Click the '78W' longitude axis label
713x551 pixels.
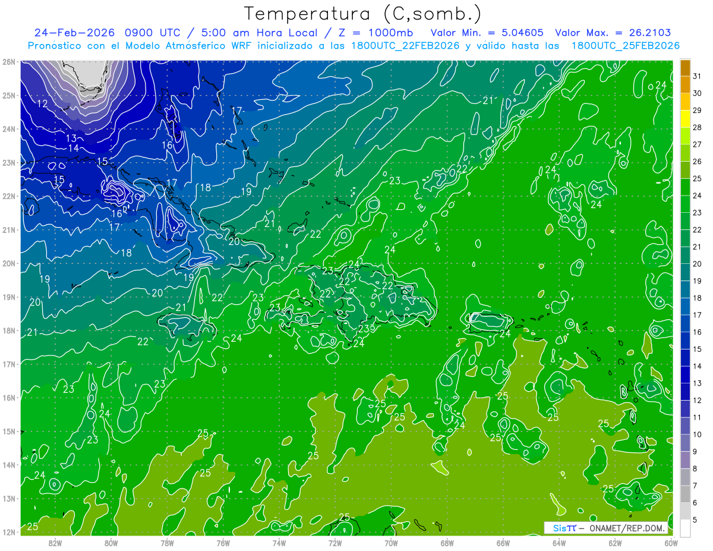(167, 543)
